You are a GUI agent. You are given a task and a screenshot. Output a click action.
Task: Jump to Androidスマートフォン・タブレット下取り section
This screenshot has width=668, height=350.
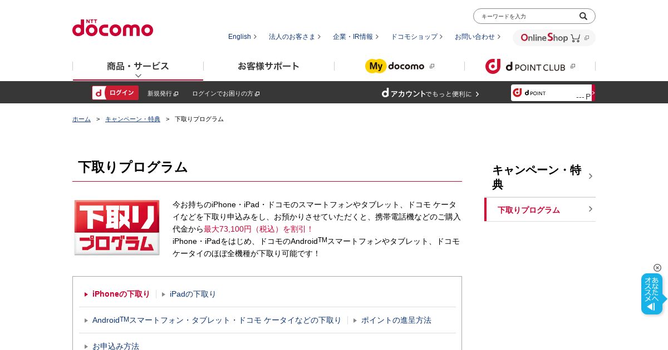pyautogui.click(x=217, y=320)
